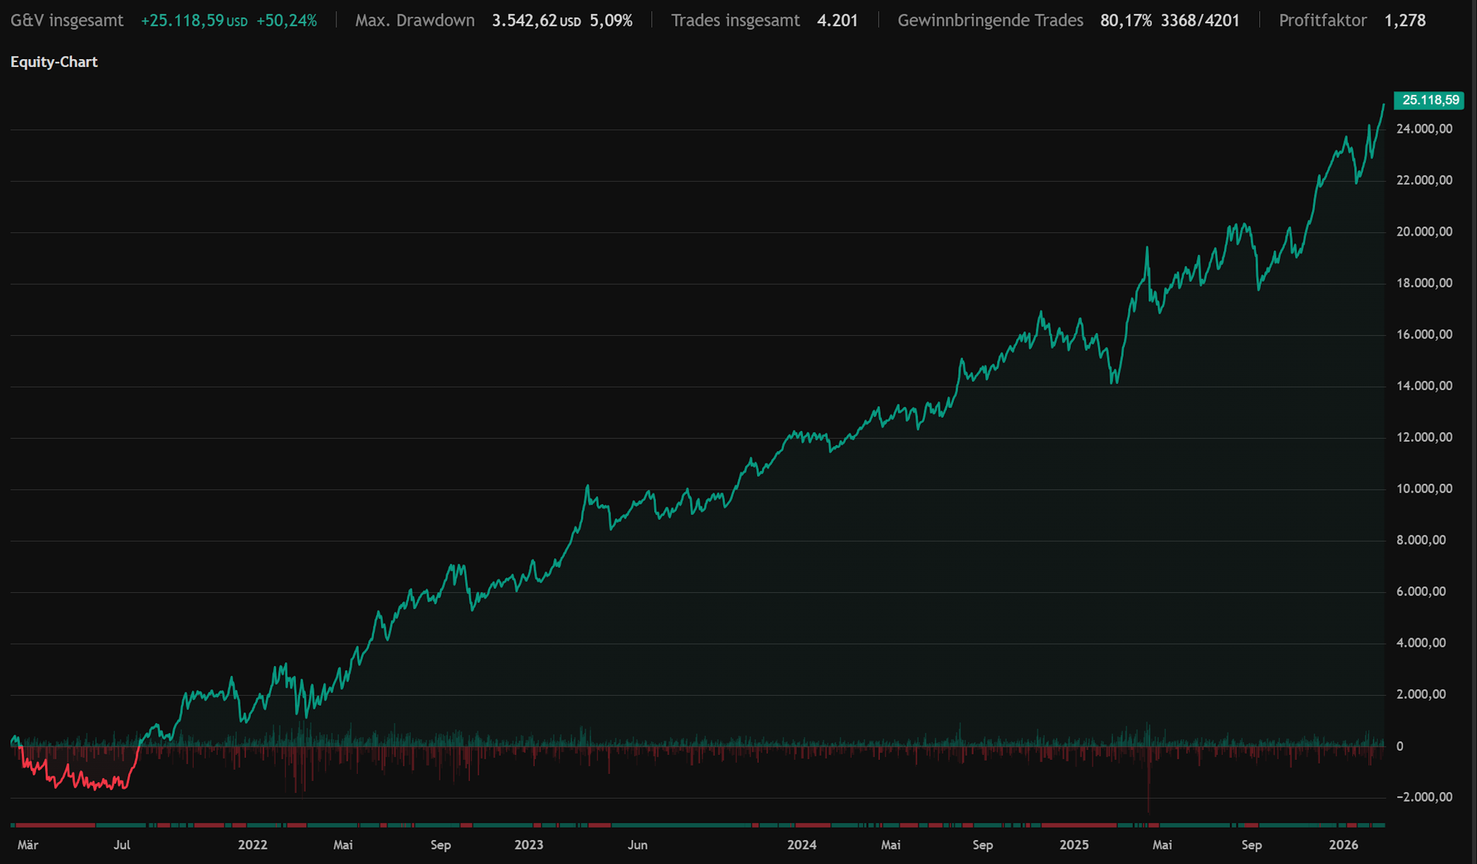1477x864 pixels.
Task: Click the 2026 time axis label
Action: click(1343, 845)
